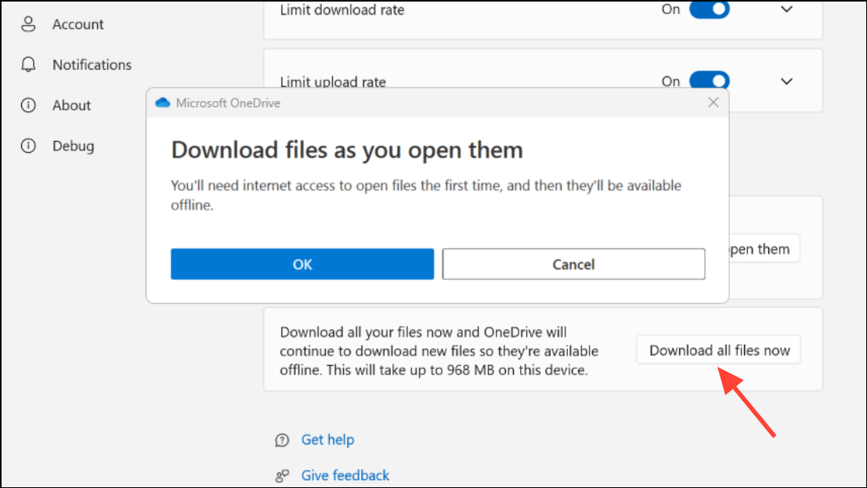Click the Give feedback person icon
This screenshot has width=867, height=488.
[x=282, y=475]
